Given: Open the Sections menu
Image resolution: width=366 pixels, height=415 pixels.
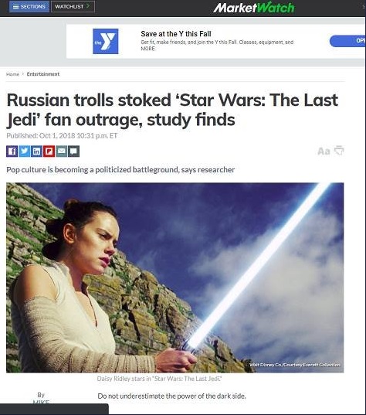Looking at the screenshot, I should click(29, 7).
